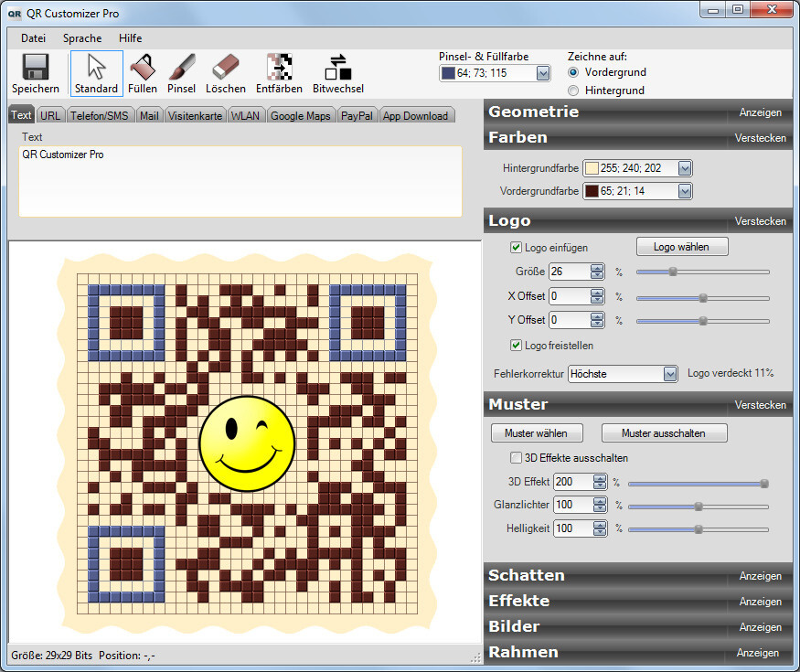The width and height of the screenshot is (800, 672).
Task: Switch to the PayPal tab
Action: coord(357,116)
